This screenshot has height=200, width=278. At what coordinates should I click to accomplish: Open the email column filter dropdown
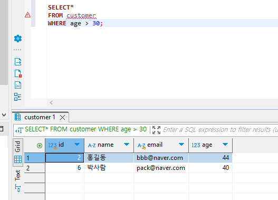(181, 145)
